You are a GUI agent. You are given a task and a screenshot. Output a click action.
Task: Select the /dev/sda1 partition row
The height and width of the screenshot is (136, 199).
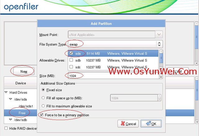click(26, 106)
